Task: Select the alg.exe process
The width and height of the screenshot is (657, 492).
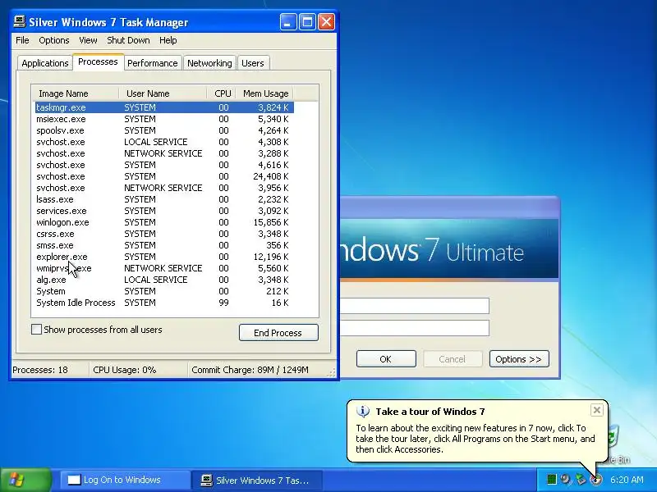Action: point(164,280)
